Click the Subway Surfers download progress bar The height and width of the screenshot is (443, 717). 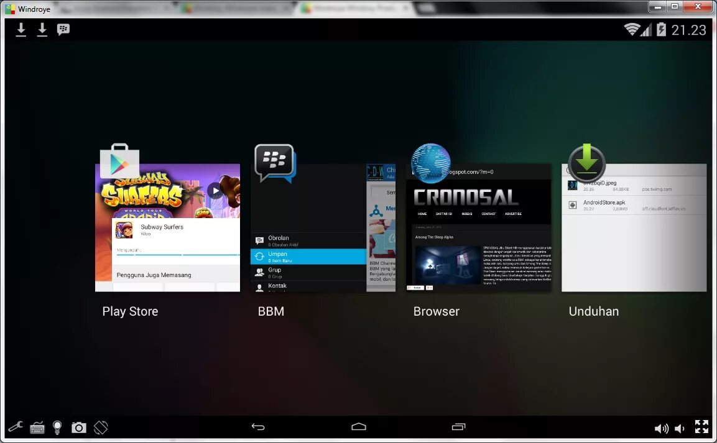click(178, 255)
